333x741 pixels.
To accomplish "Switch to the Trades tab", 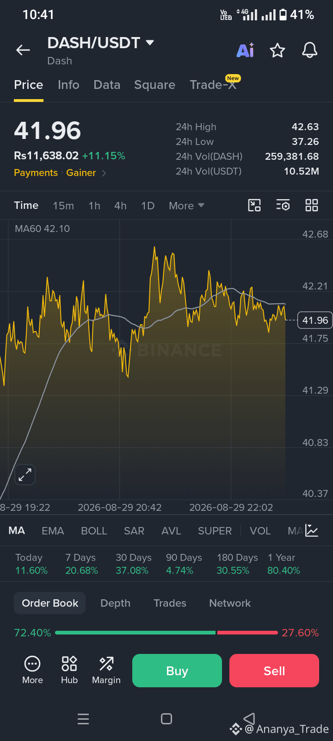I will [x=170, y=603].
